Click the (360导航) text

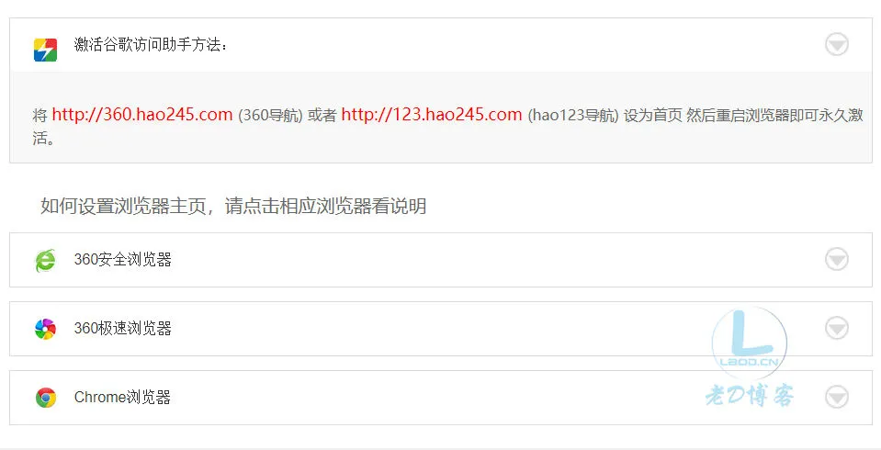click(270, 115)
